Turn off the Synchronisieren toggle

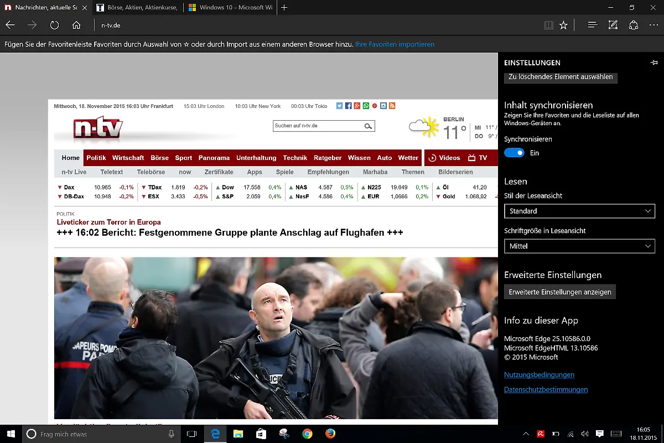click(514, 153)
